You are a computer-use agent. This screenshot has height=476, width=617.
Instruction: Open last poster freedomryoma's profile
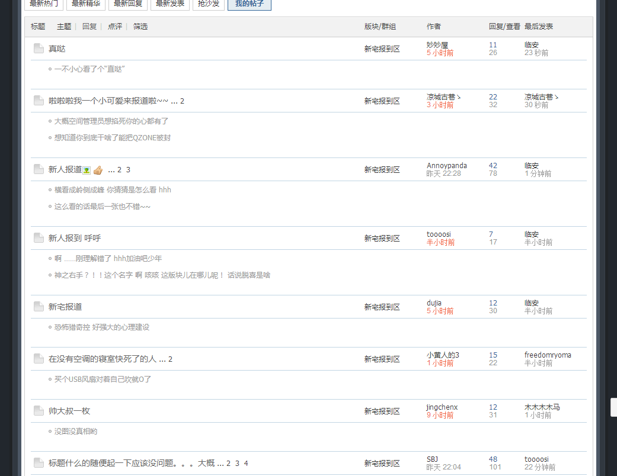tap(548, 355)
